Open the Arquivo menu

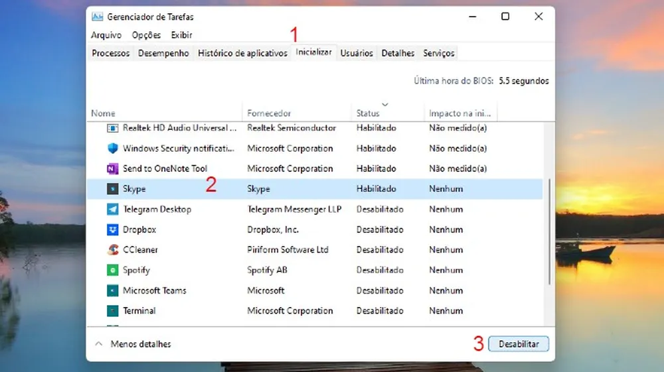(106, 35)
